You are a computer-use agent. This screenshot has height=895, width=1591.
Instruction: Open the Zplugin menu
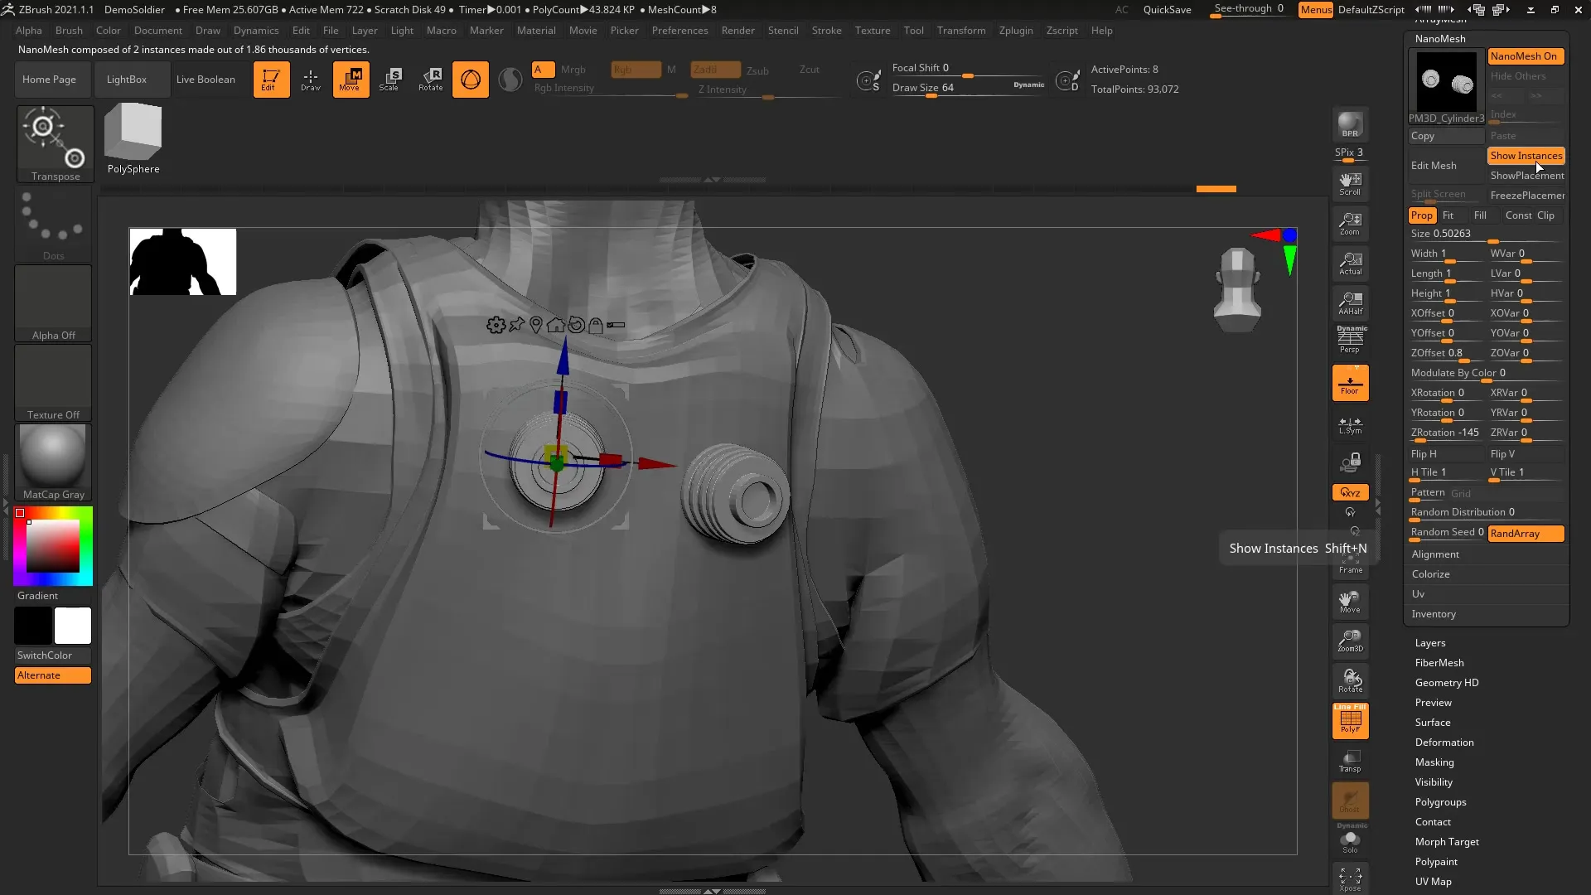click(x=1016, y=31)
